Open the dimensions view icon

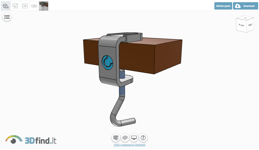pyautogui.click(x=15, y=6)
